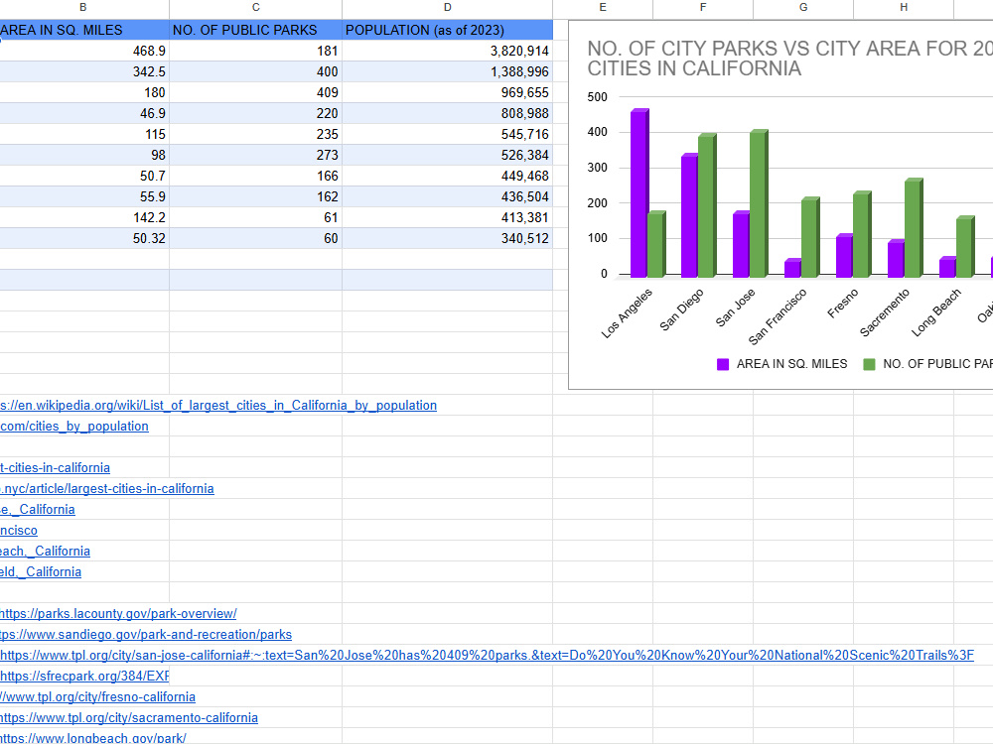Select column C header
This screenshot has width=993, height=744.
256,8
